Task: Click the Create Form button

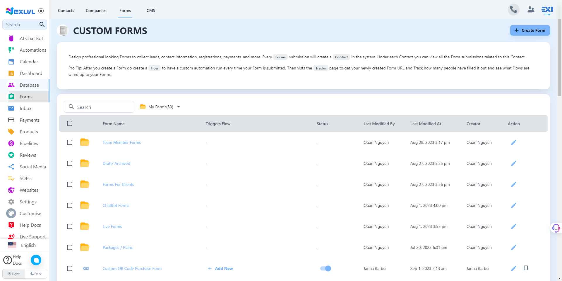Action: click(x=530, y=30)
